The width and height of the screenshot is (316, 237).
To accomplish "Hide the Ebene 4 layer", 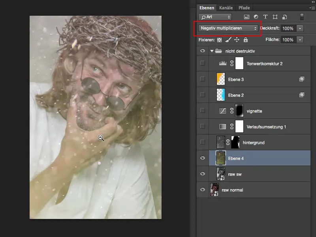I will [203, 158].
